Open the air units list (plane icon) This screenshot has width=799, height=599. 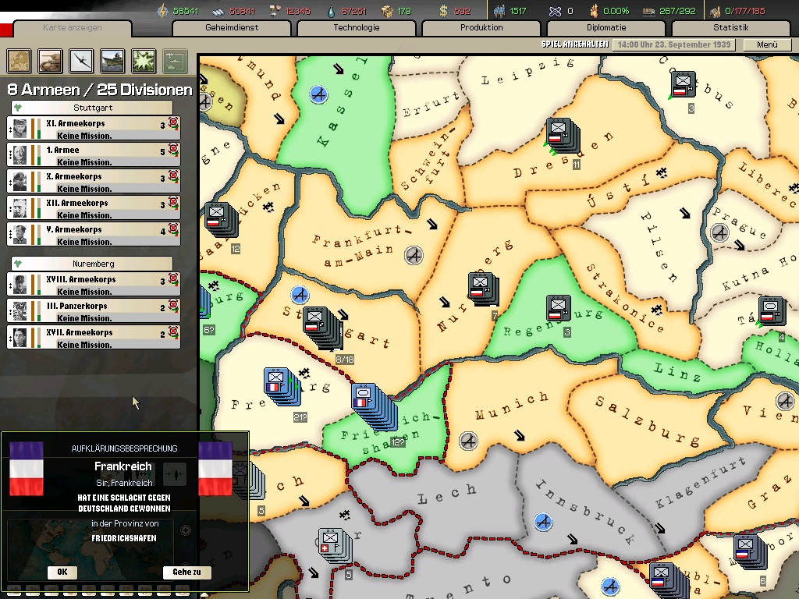pyautogui.click(x=81, y=61)
